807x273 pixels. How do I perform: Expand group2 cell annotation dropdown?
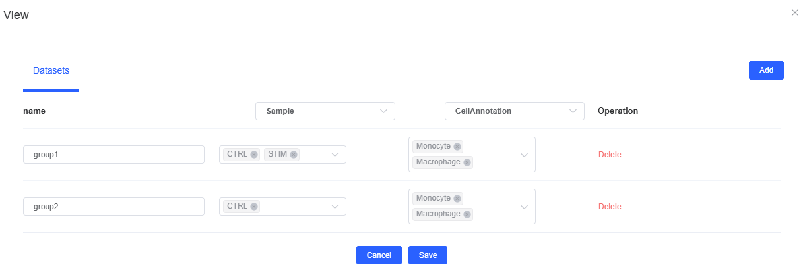(524, 207)
